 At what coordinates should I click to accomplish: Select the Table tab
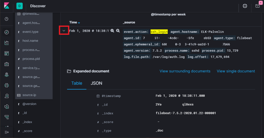click(77, 83)
